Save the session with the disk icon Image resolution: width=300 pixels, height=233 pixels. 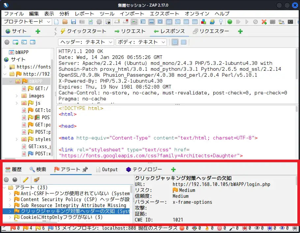click(73, 22)
